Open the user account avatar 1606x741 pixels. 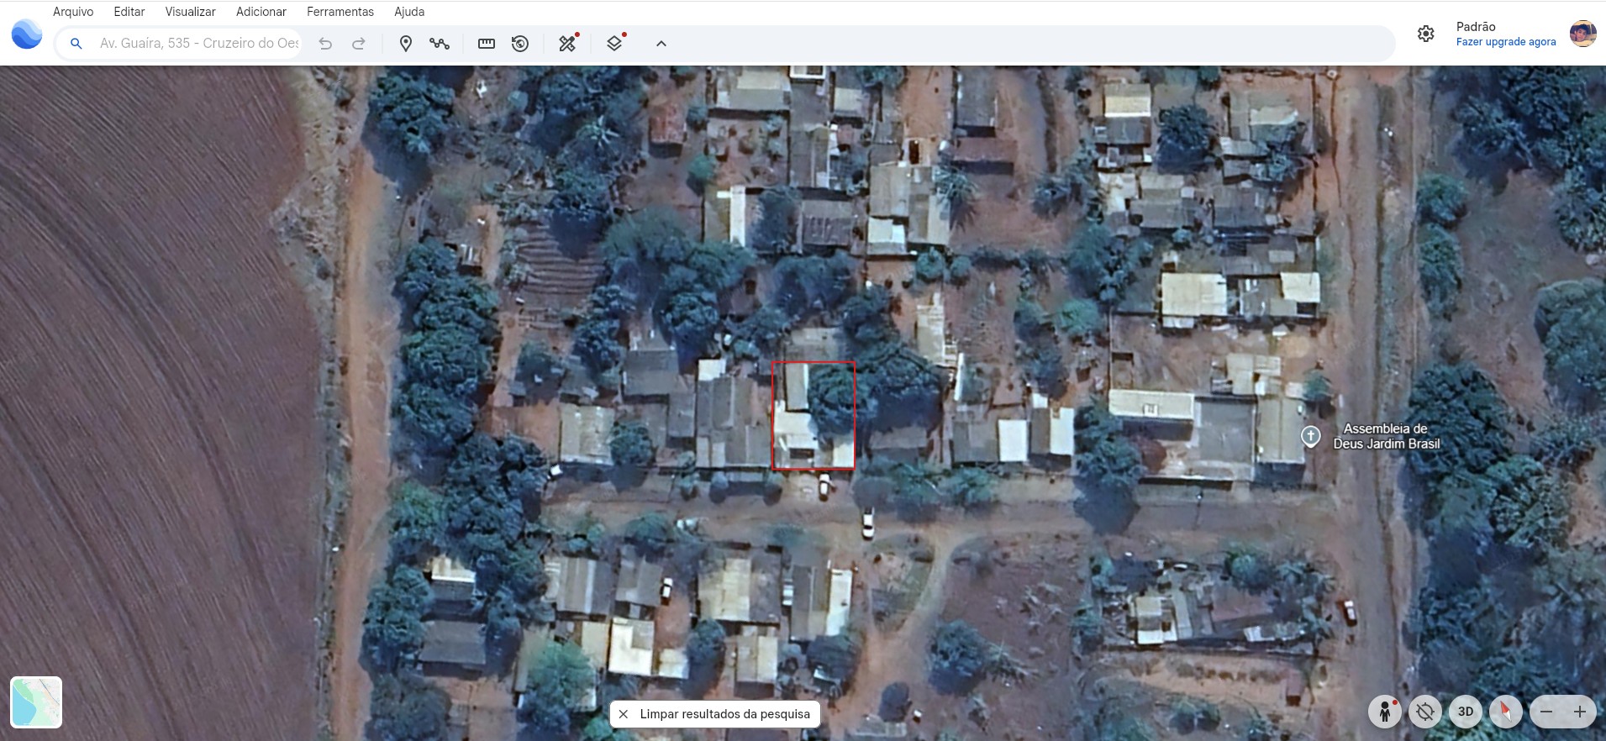tap(1583, 34)
